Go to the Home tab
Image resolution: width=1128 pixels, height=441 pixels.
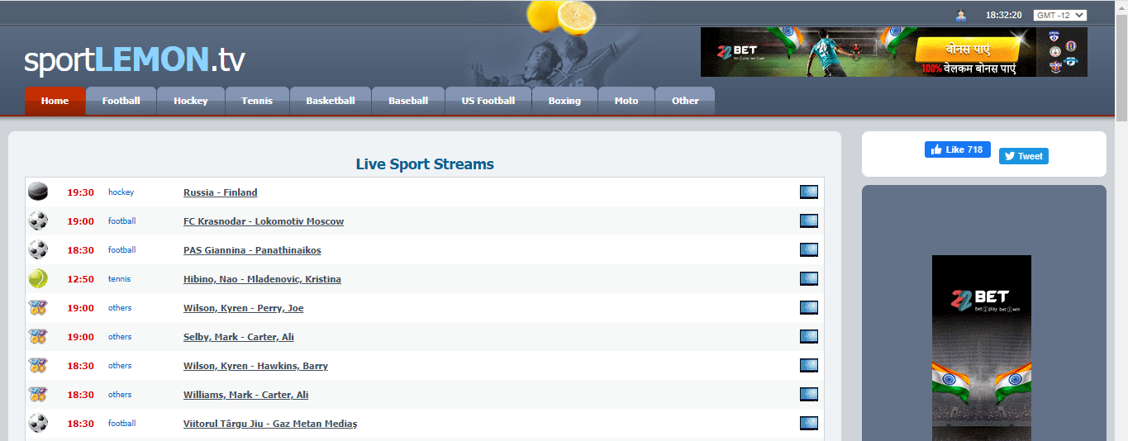[55, 101]
